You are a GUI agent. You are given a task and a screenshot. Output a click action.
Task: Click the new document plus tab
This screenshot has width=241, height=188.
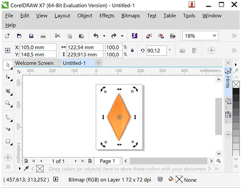(98, 63)
